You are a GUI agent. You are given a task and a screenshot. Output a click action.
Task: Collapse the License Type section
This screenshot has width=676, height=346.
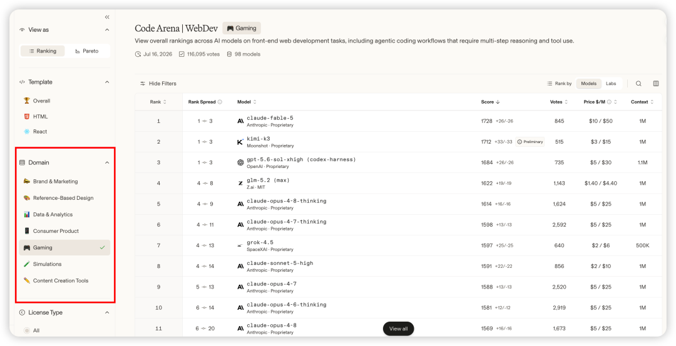pyautogui.click(x=108, y=312)
